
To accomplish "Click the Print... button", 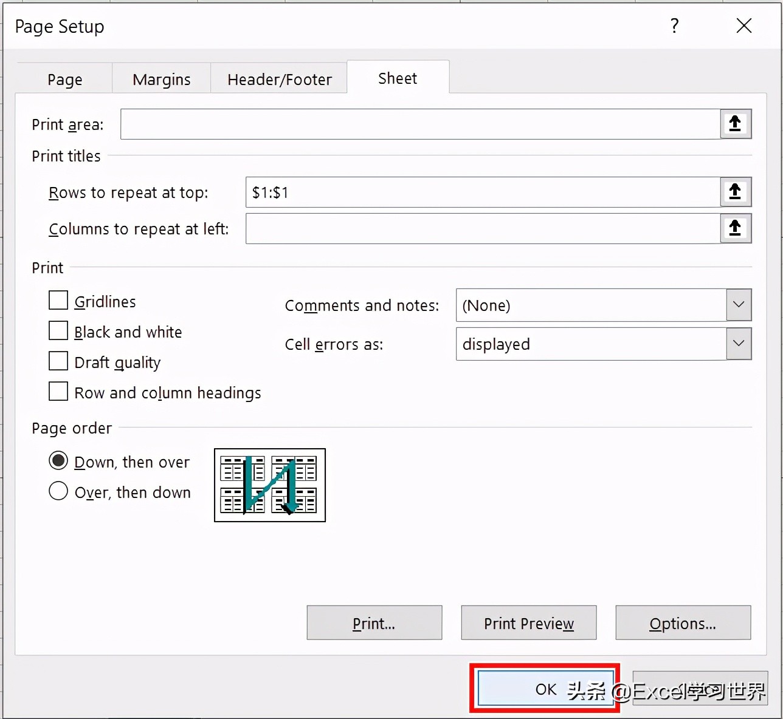I will tap(374, 623).
